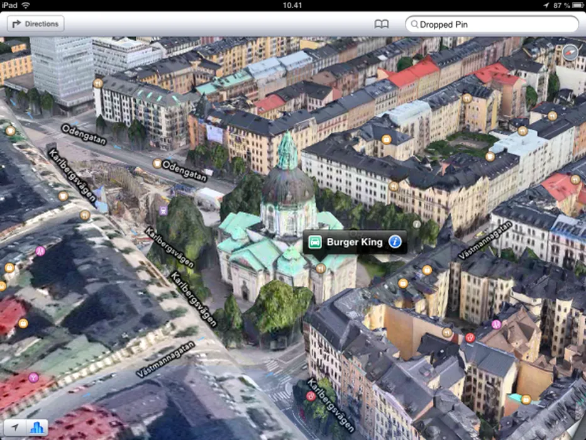Screen dimensions: 586x440
Task: Toggle the 3D buildings flyover view
Action: point(37,427)
